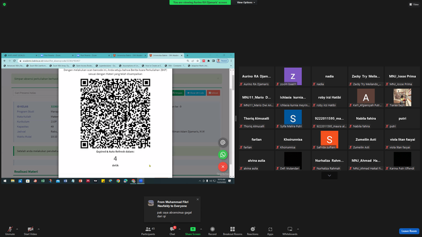Image resolution: width=422 pixels, height=237 pixels.
Task: Click the red X floating button in shared screen
Action: tap(223, 167)
